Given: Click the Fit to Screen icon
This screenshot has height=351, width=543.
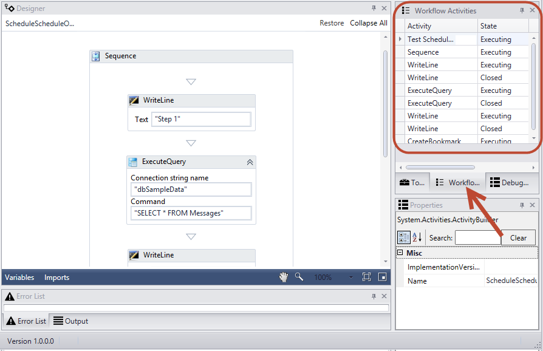Looking at the screenshot, I should [366, 277].
